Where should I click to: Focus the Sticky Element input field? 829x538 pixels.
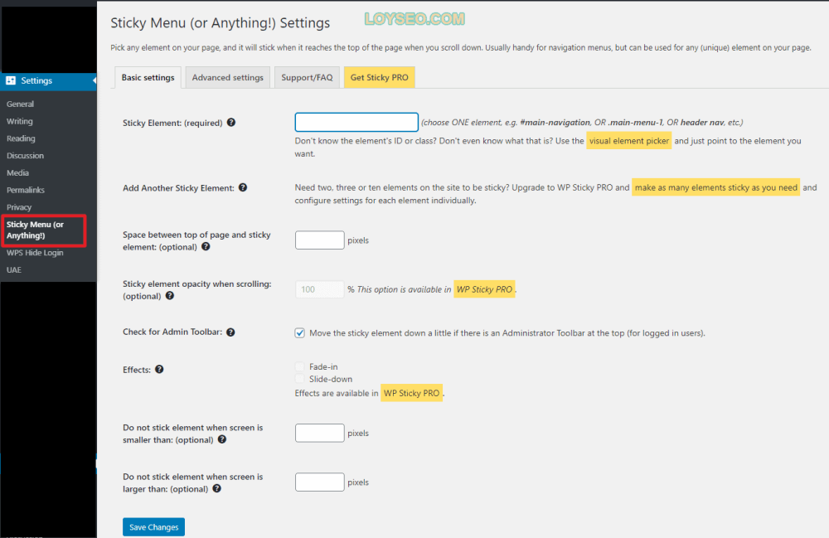click(356, 122)
